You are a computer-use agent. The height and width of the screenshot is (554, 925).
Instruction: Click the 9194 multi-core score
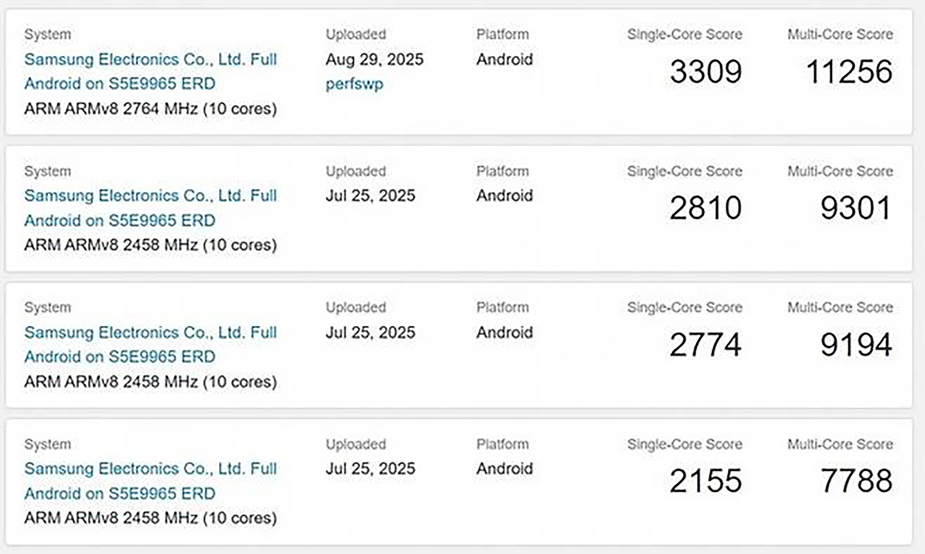(x=856, y=344)
